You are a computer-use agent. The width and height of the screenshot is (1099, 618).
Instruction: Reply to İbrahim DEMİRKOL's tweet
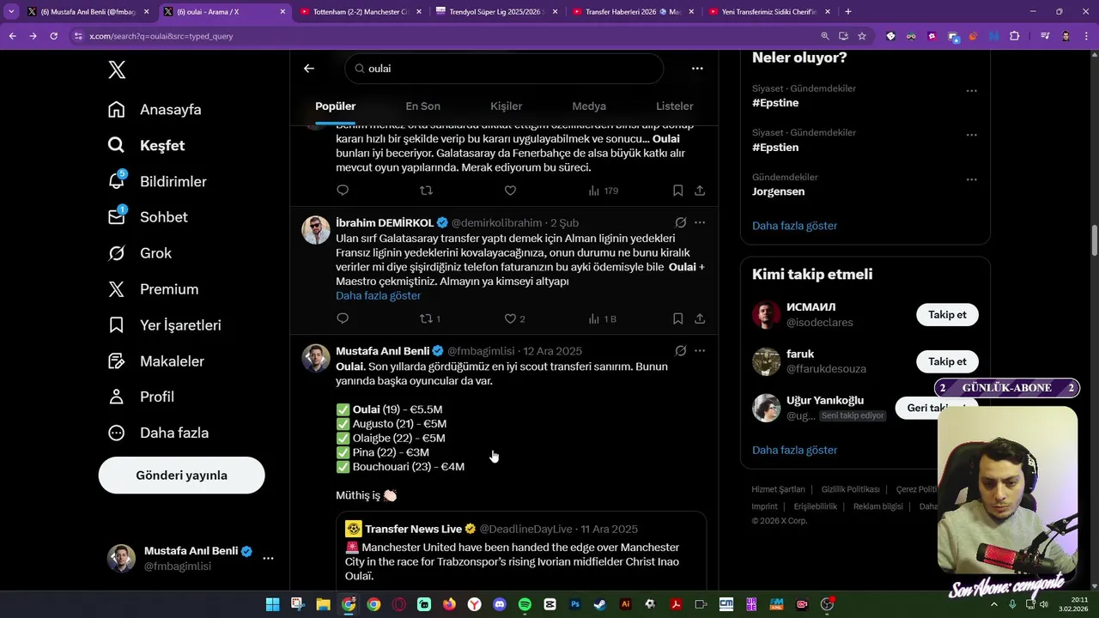click(343, 318)
